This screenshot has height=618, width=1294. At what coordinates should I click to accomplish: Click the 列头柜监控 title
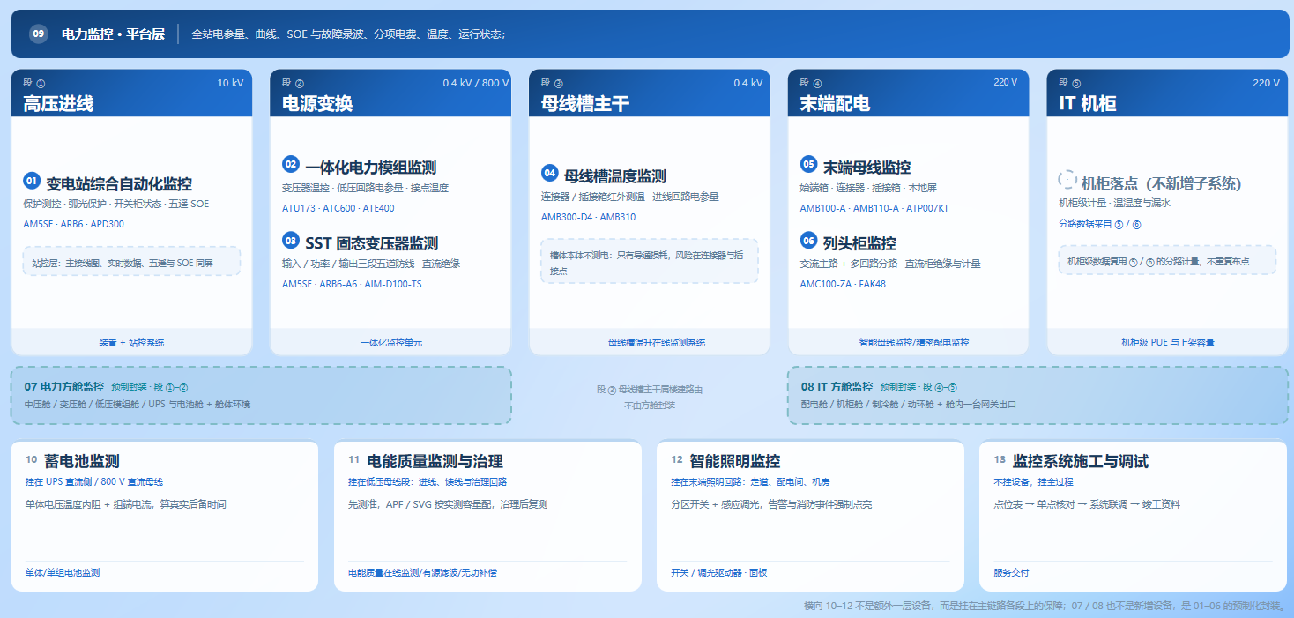click(859, 243)
